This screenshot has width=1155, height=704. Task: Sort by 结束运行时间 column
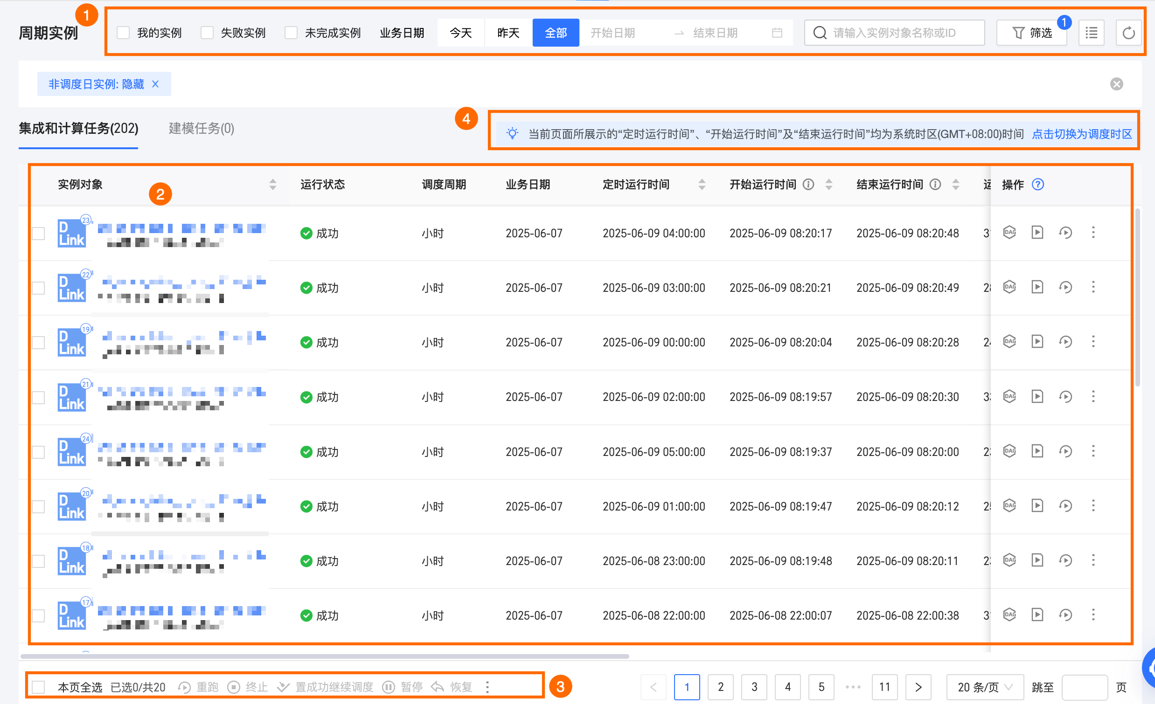click(955, 185)
